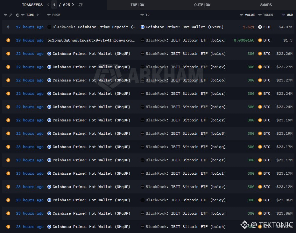Open TO column filter

click(142, 15)
